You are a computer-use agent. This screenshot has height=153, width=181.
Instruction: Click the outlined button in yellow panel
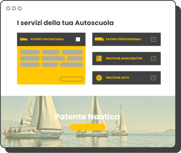(71, 79)
